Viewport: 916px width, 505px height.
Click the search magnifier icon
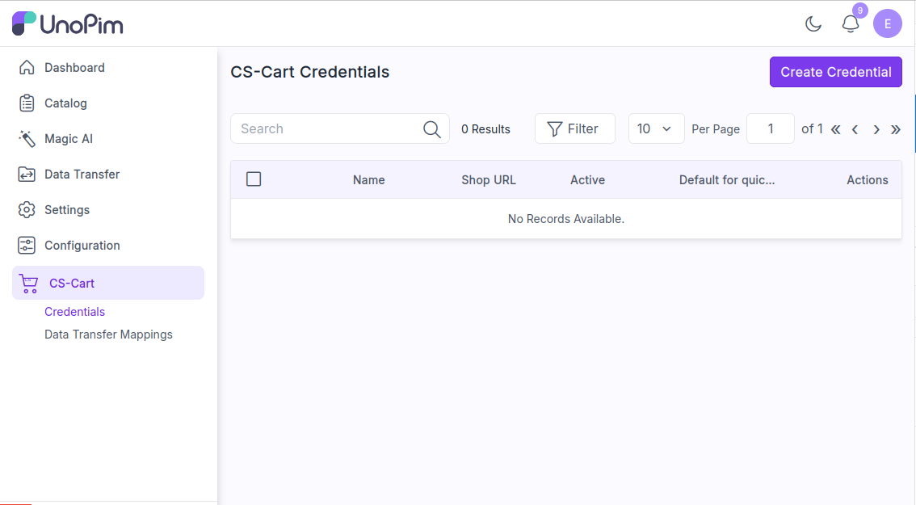click(431, 129)
